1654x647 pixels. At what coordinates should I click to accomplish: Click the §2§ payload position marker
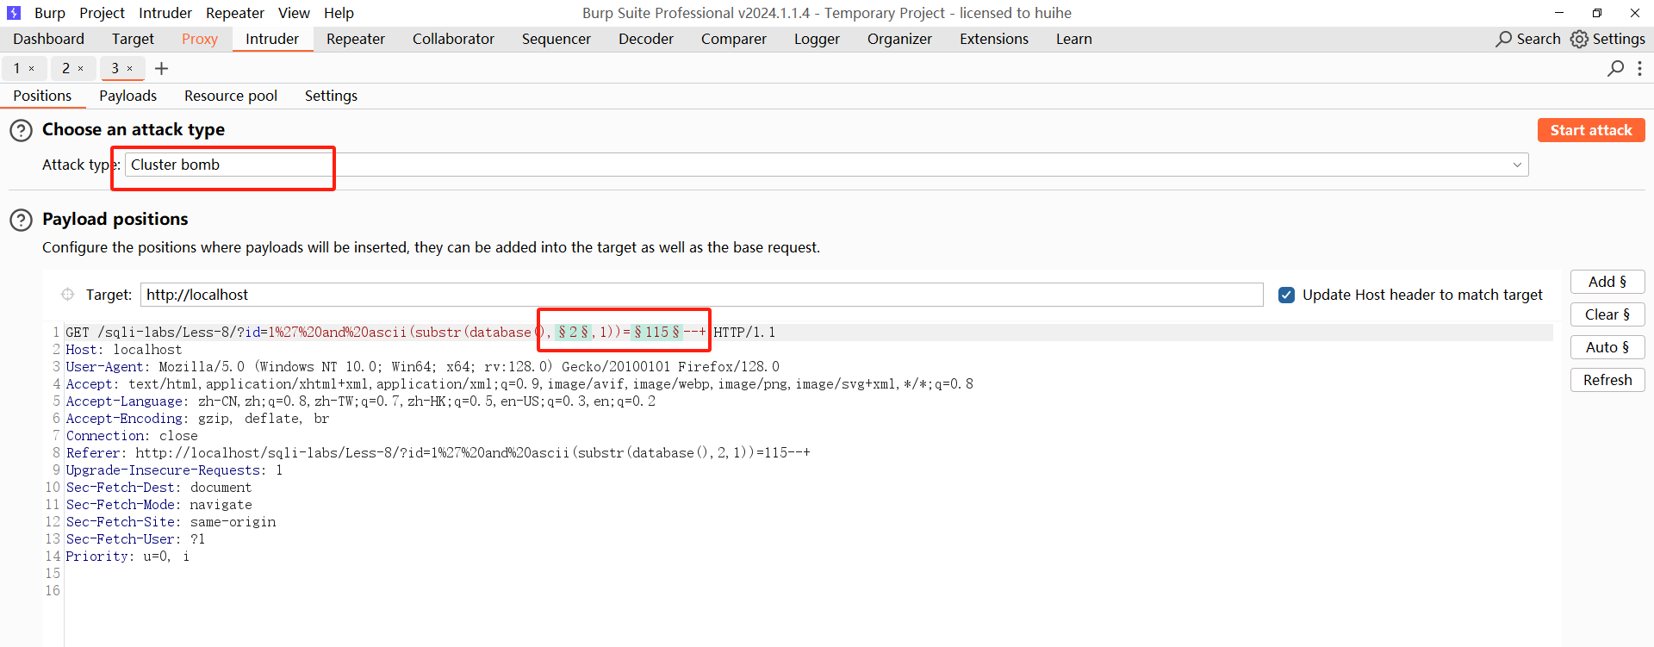(573, 333)
